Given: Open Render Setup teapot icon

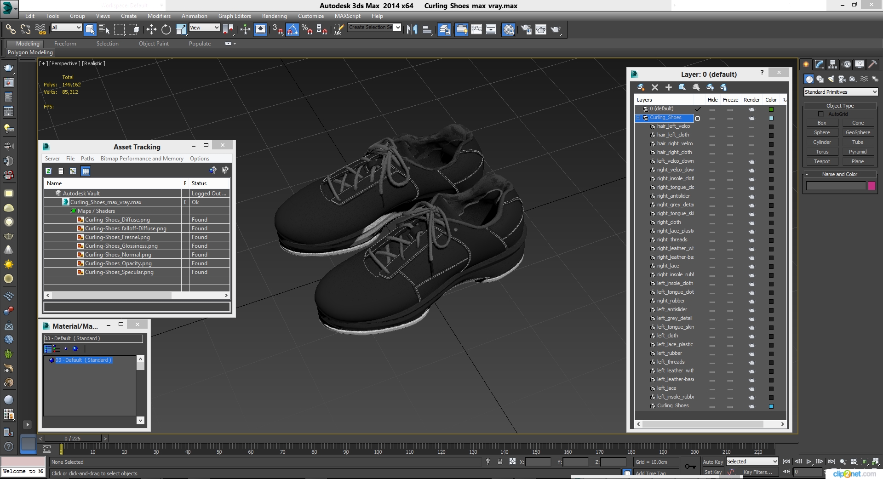Looking at the screenshot, I should [x=526, y=29].
